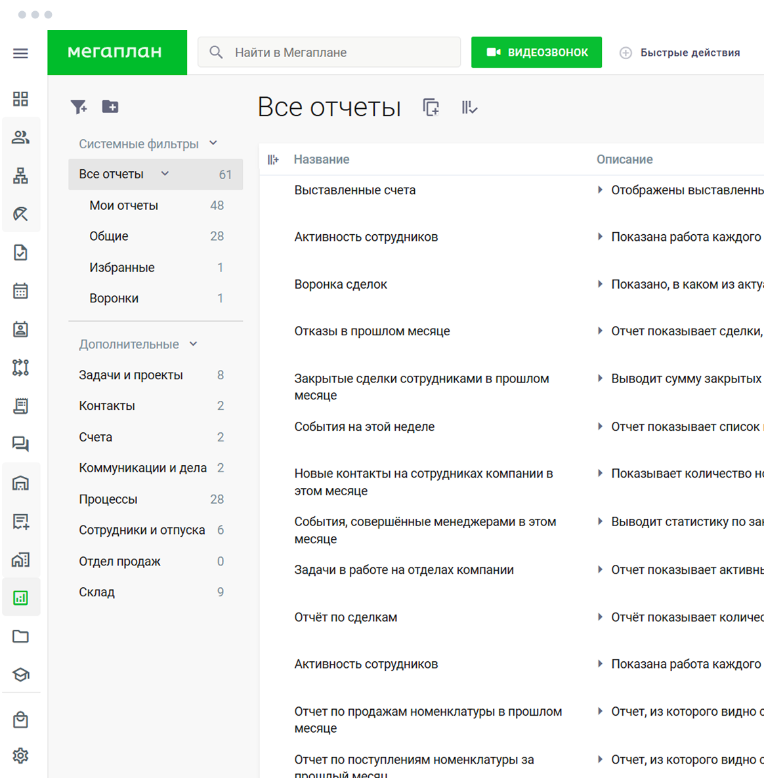Viewport: 764px width, 778px height.
Task: Open the Воронка сделок report
Action: point(341,284)
